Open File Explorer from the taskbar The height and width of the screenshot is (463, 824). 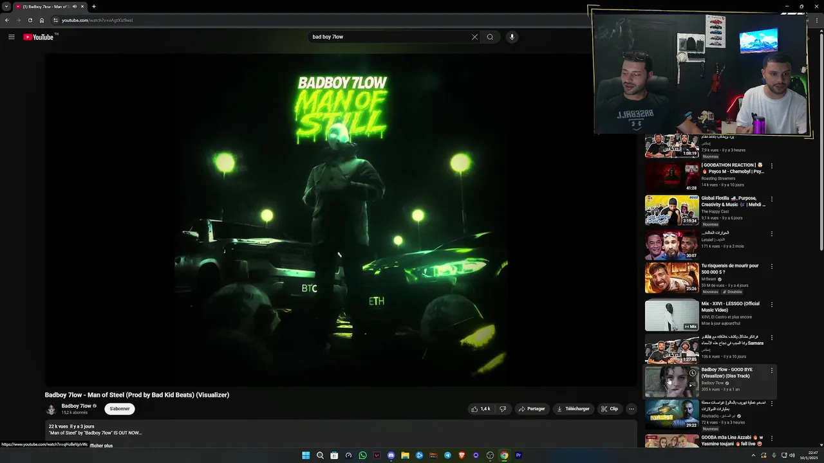(405, 455)
